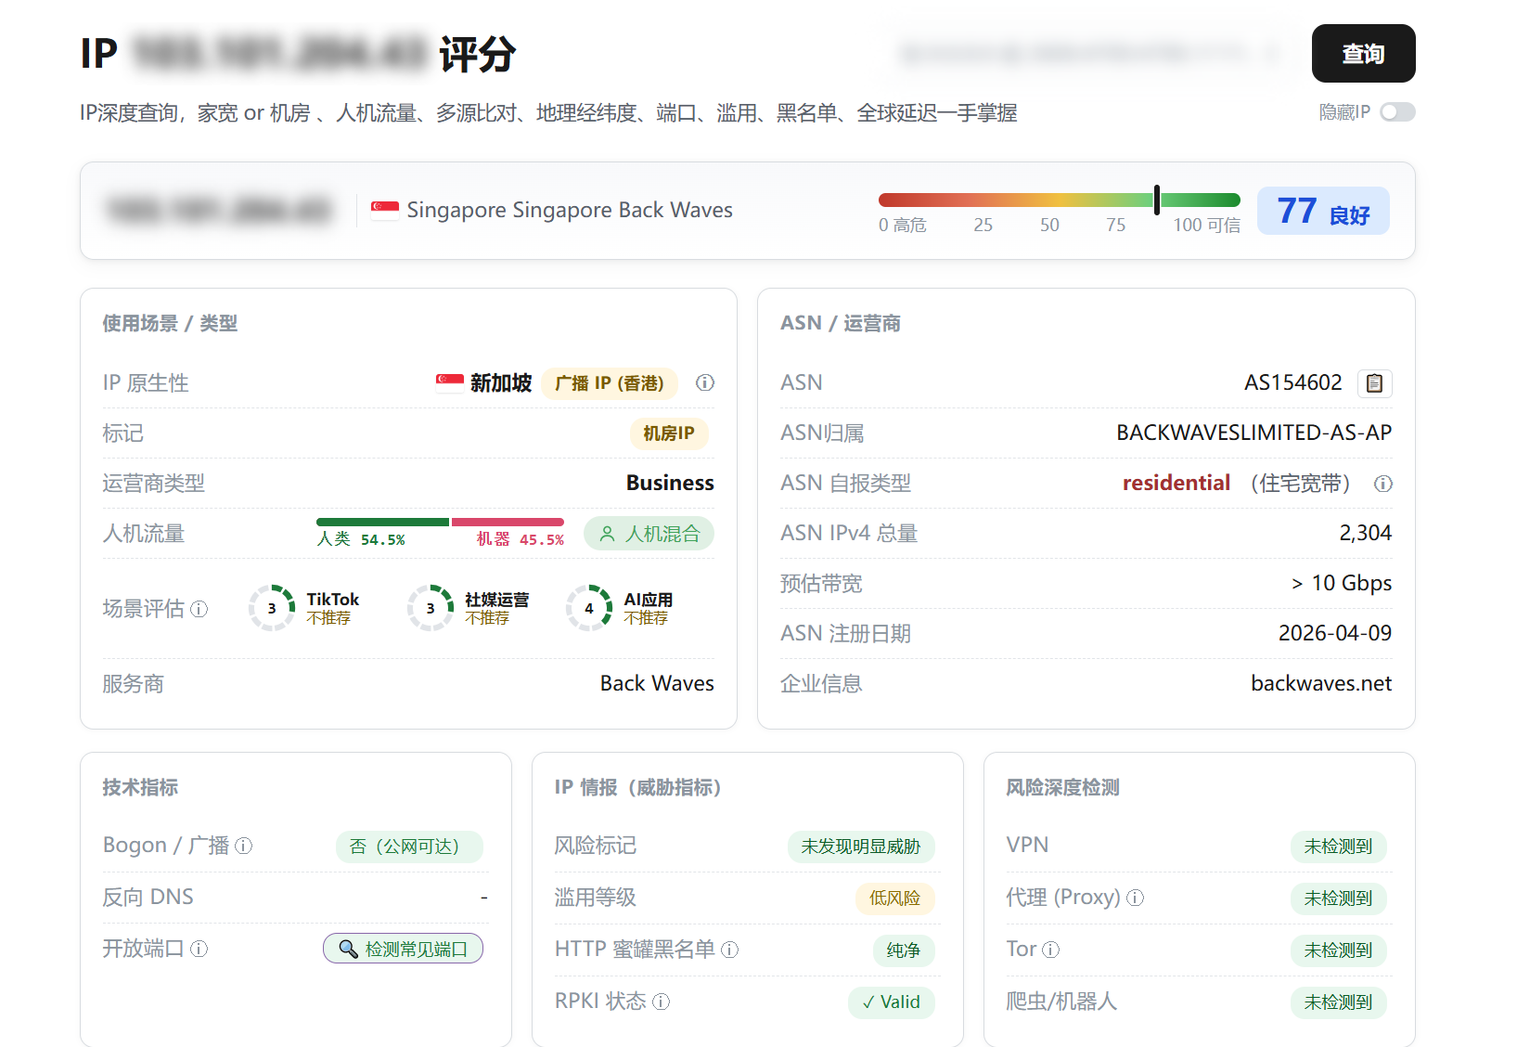Click the info icon beside 开放端口
Image resolution: width=1517 pixels, height=1047 pixels.
click(199, 949)
